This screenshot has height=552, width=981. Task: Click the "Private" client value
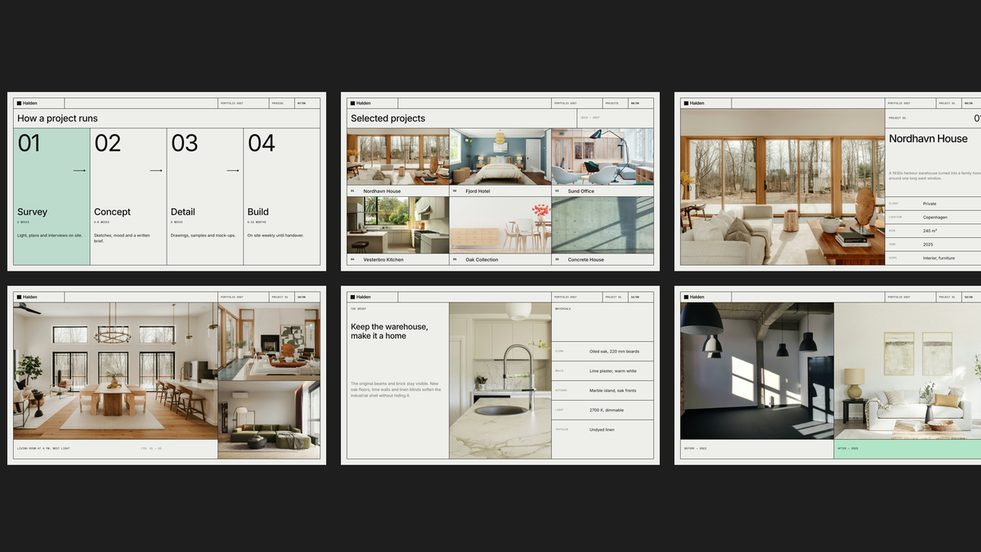tap(930, 204)
